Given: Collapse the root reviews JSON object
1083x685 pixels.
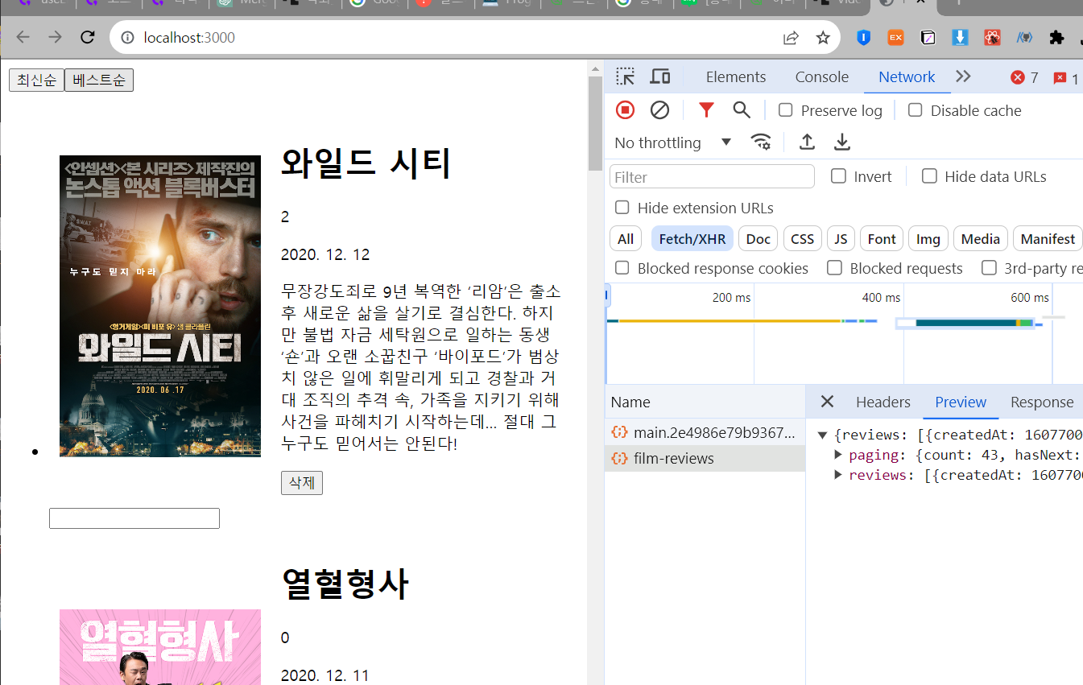Looking at the screenshot, I should pos(822,435).
